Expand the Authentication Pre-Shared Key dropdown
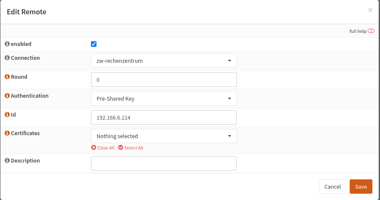This screenshot has width=380, height=200. [x=163, y=99]
